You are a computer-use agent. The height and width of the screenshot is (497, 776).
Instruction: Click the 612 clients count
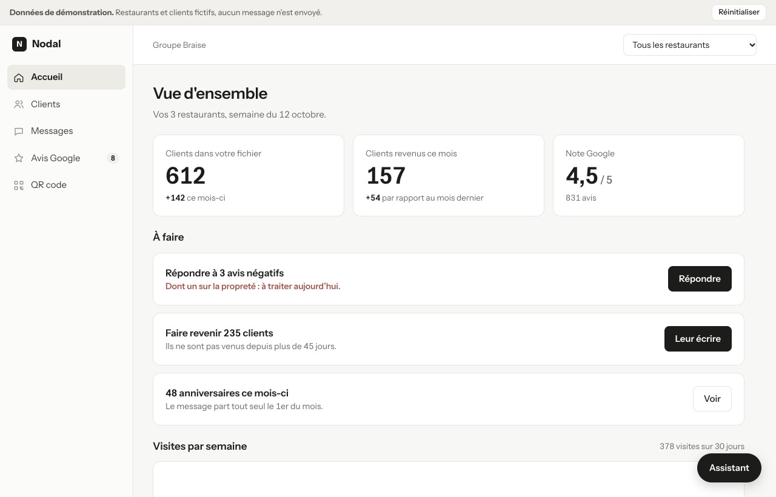[186, 176]
